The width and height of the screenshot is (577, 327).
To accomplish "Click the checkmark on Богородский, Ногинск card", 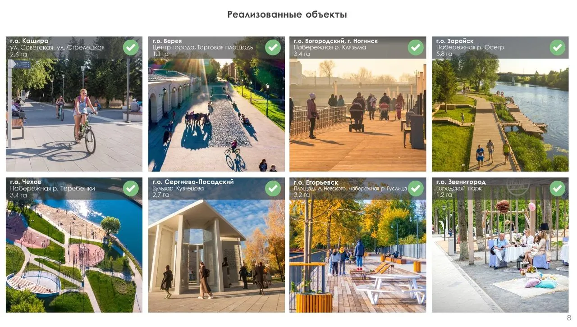I will click(416, 47).
